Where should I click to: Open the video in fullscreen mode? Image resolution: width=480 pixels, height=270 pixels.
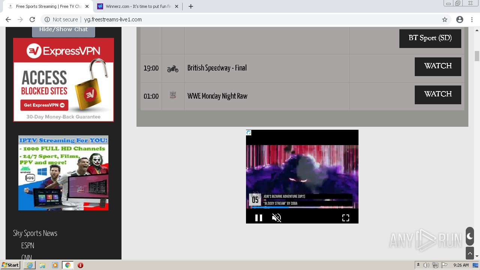346,218
